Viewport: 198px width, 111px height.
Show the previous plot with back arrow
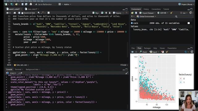132,52
